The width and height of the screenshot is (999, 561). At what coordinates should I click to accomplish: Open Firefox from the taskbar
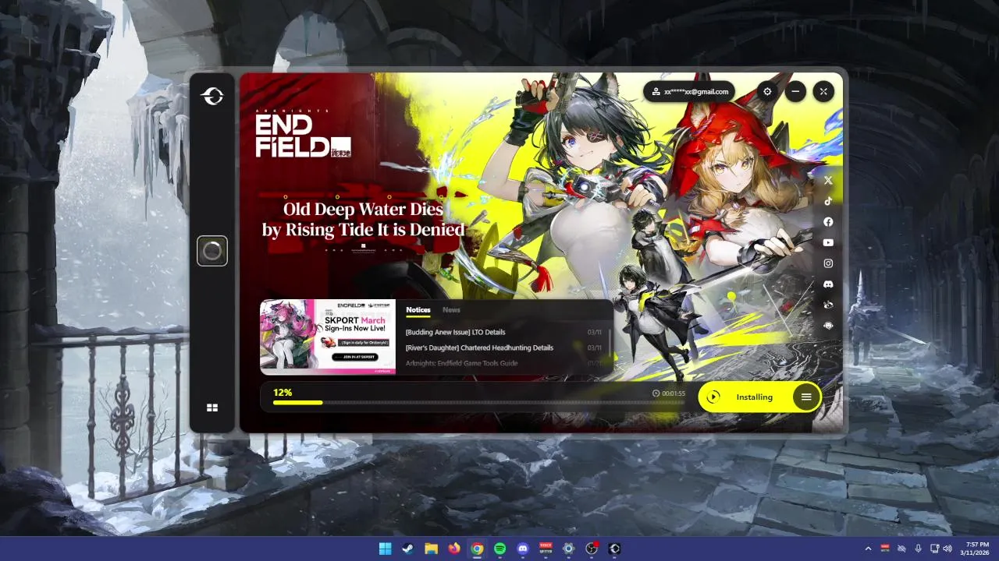(454, 549)
